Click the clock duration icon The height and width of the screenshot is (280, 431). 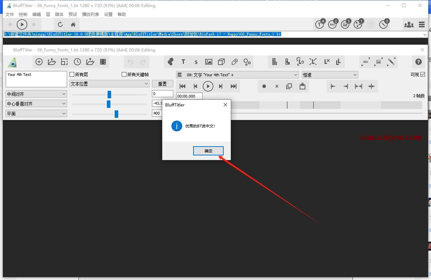coord(77,62)
